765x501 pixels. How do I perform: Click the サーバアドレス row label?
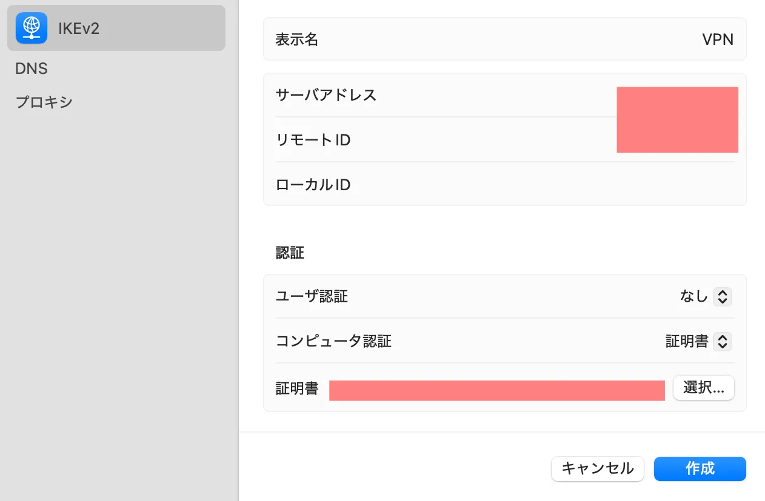[326, 95]
